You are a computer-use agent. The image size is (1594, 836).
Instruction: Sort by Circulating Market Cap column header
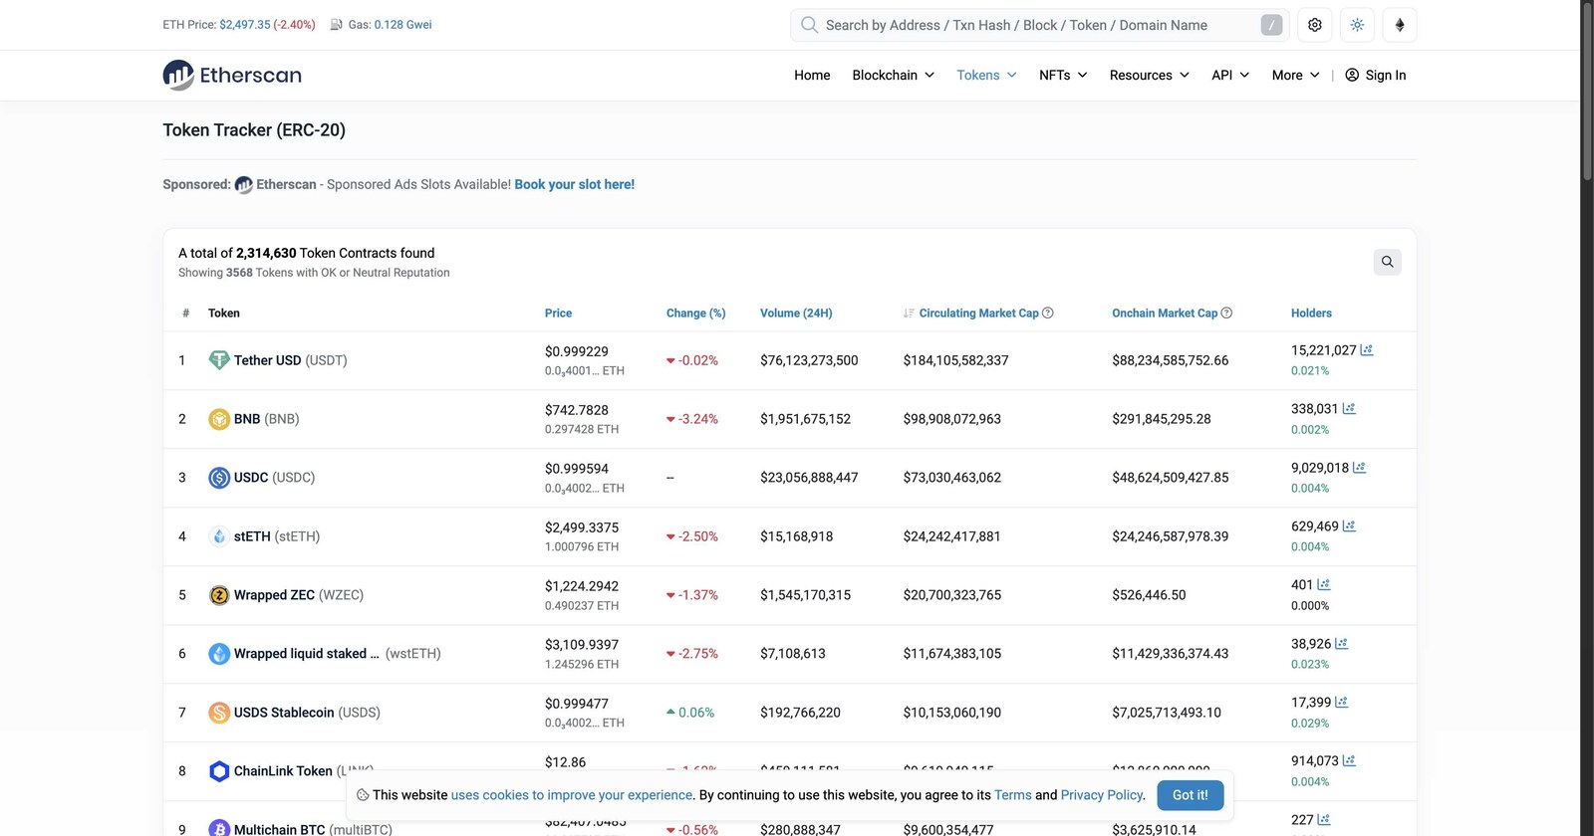(978, 313)
